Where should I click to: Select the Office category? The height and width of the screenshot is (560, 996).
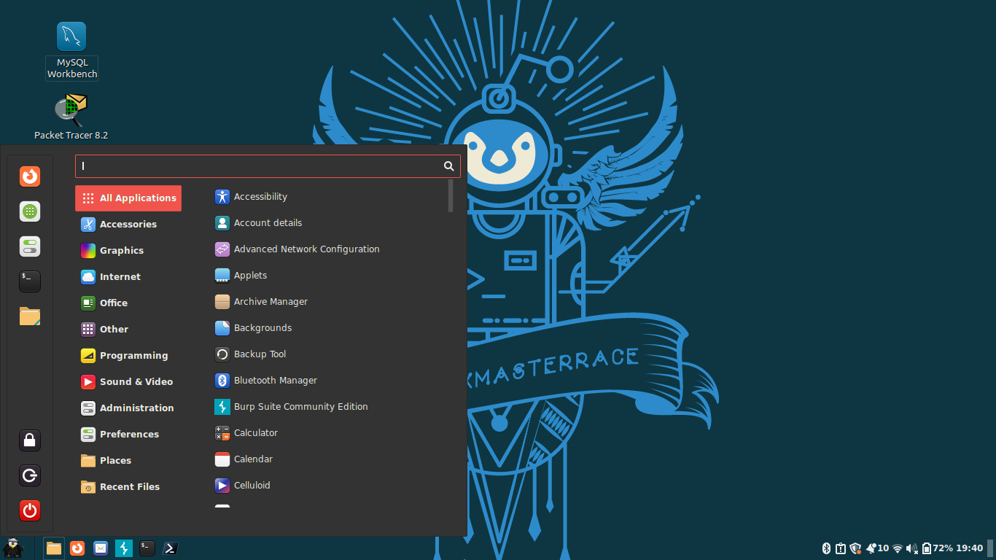point(128,303)
